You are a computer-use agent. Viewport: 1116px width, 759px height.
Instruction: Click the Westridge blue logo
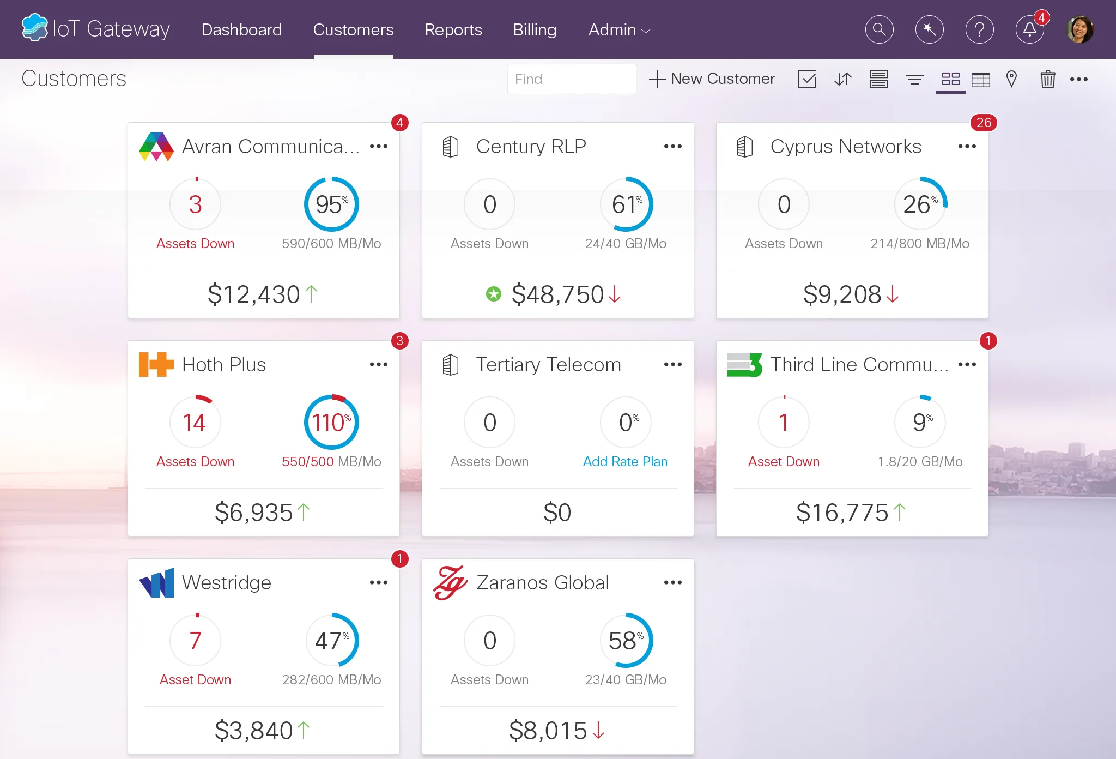click(x=156, y=583)
